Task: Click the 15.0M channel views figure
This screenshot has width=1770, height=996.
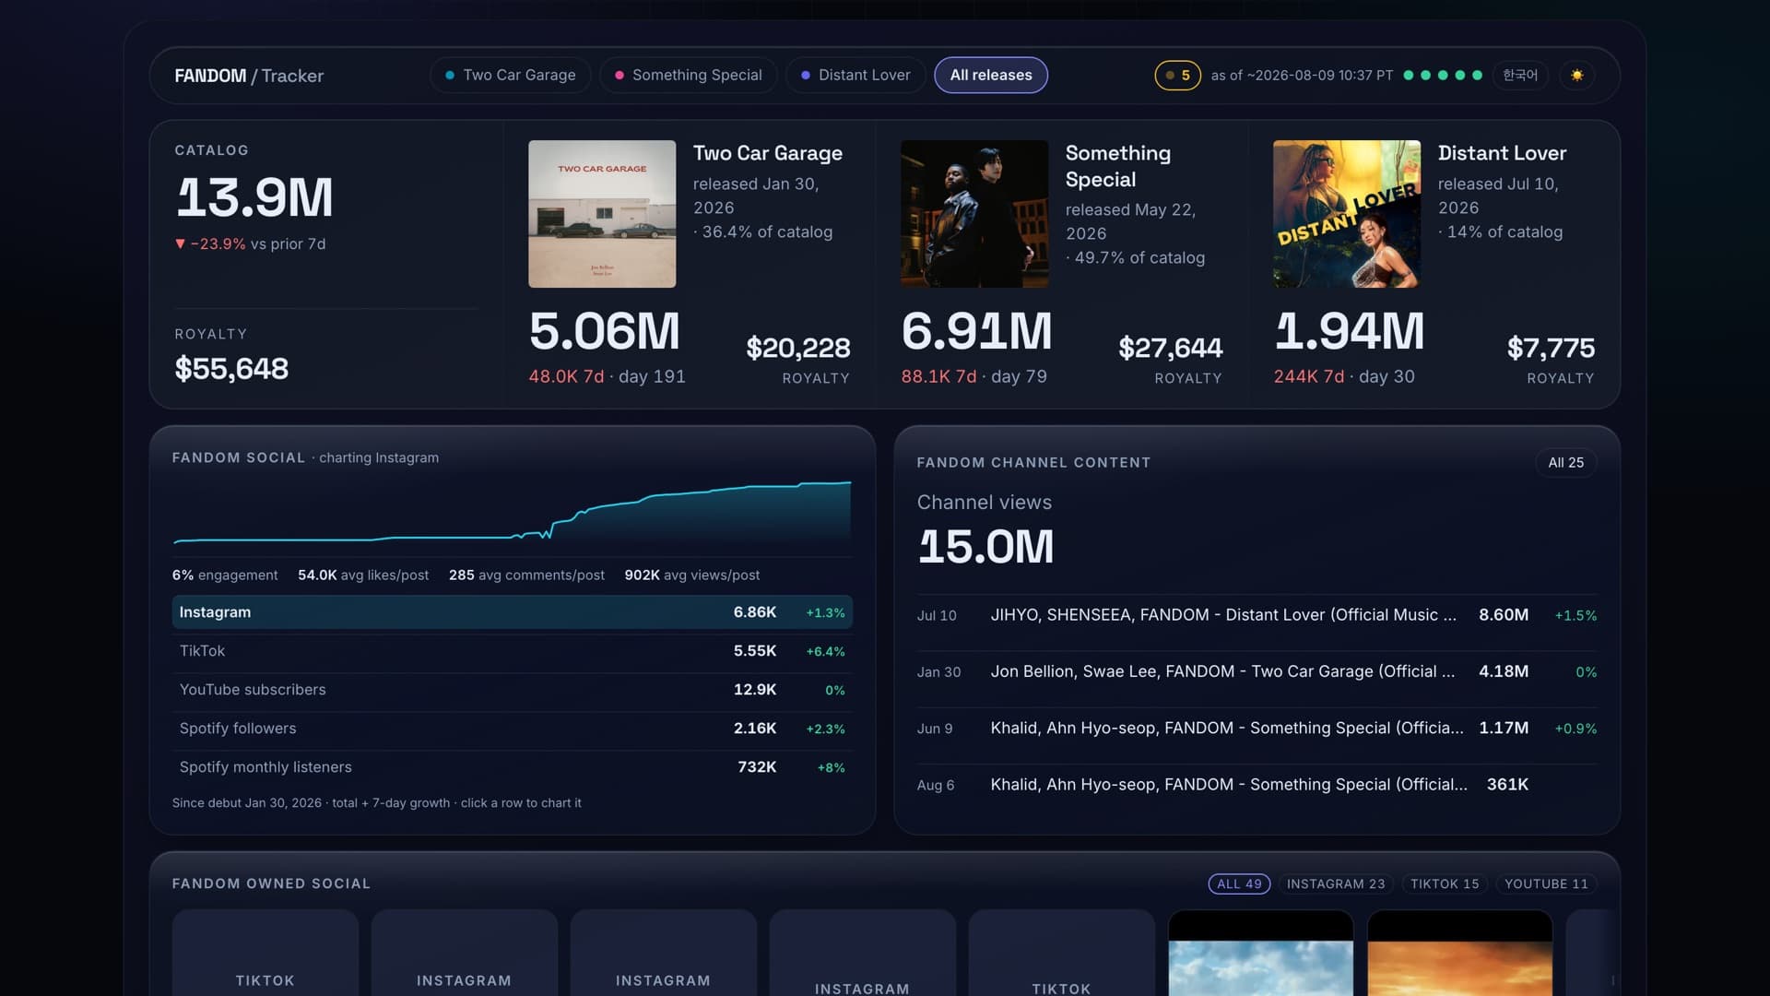Action: (x=985, y=547)
